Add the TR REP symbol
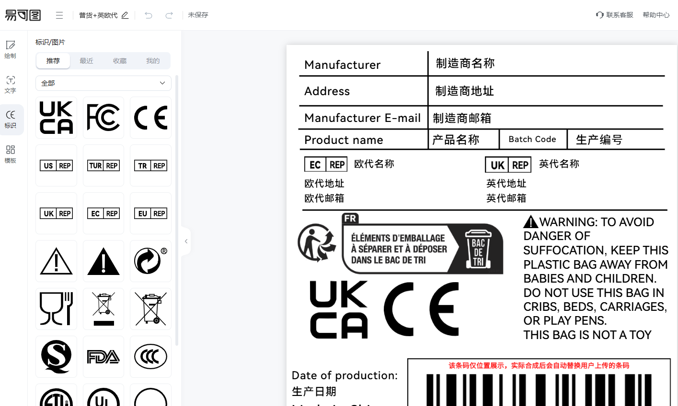Image resolution: width=678 pixels, height=406 pixels. (150, 165)
